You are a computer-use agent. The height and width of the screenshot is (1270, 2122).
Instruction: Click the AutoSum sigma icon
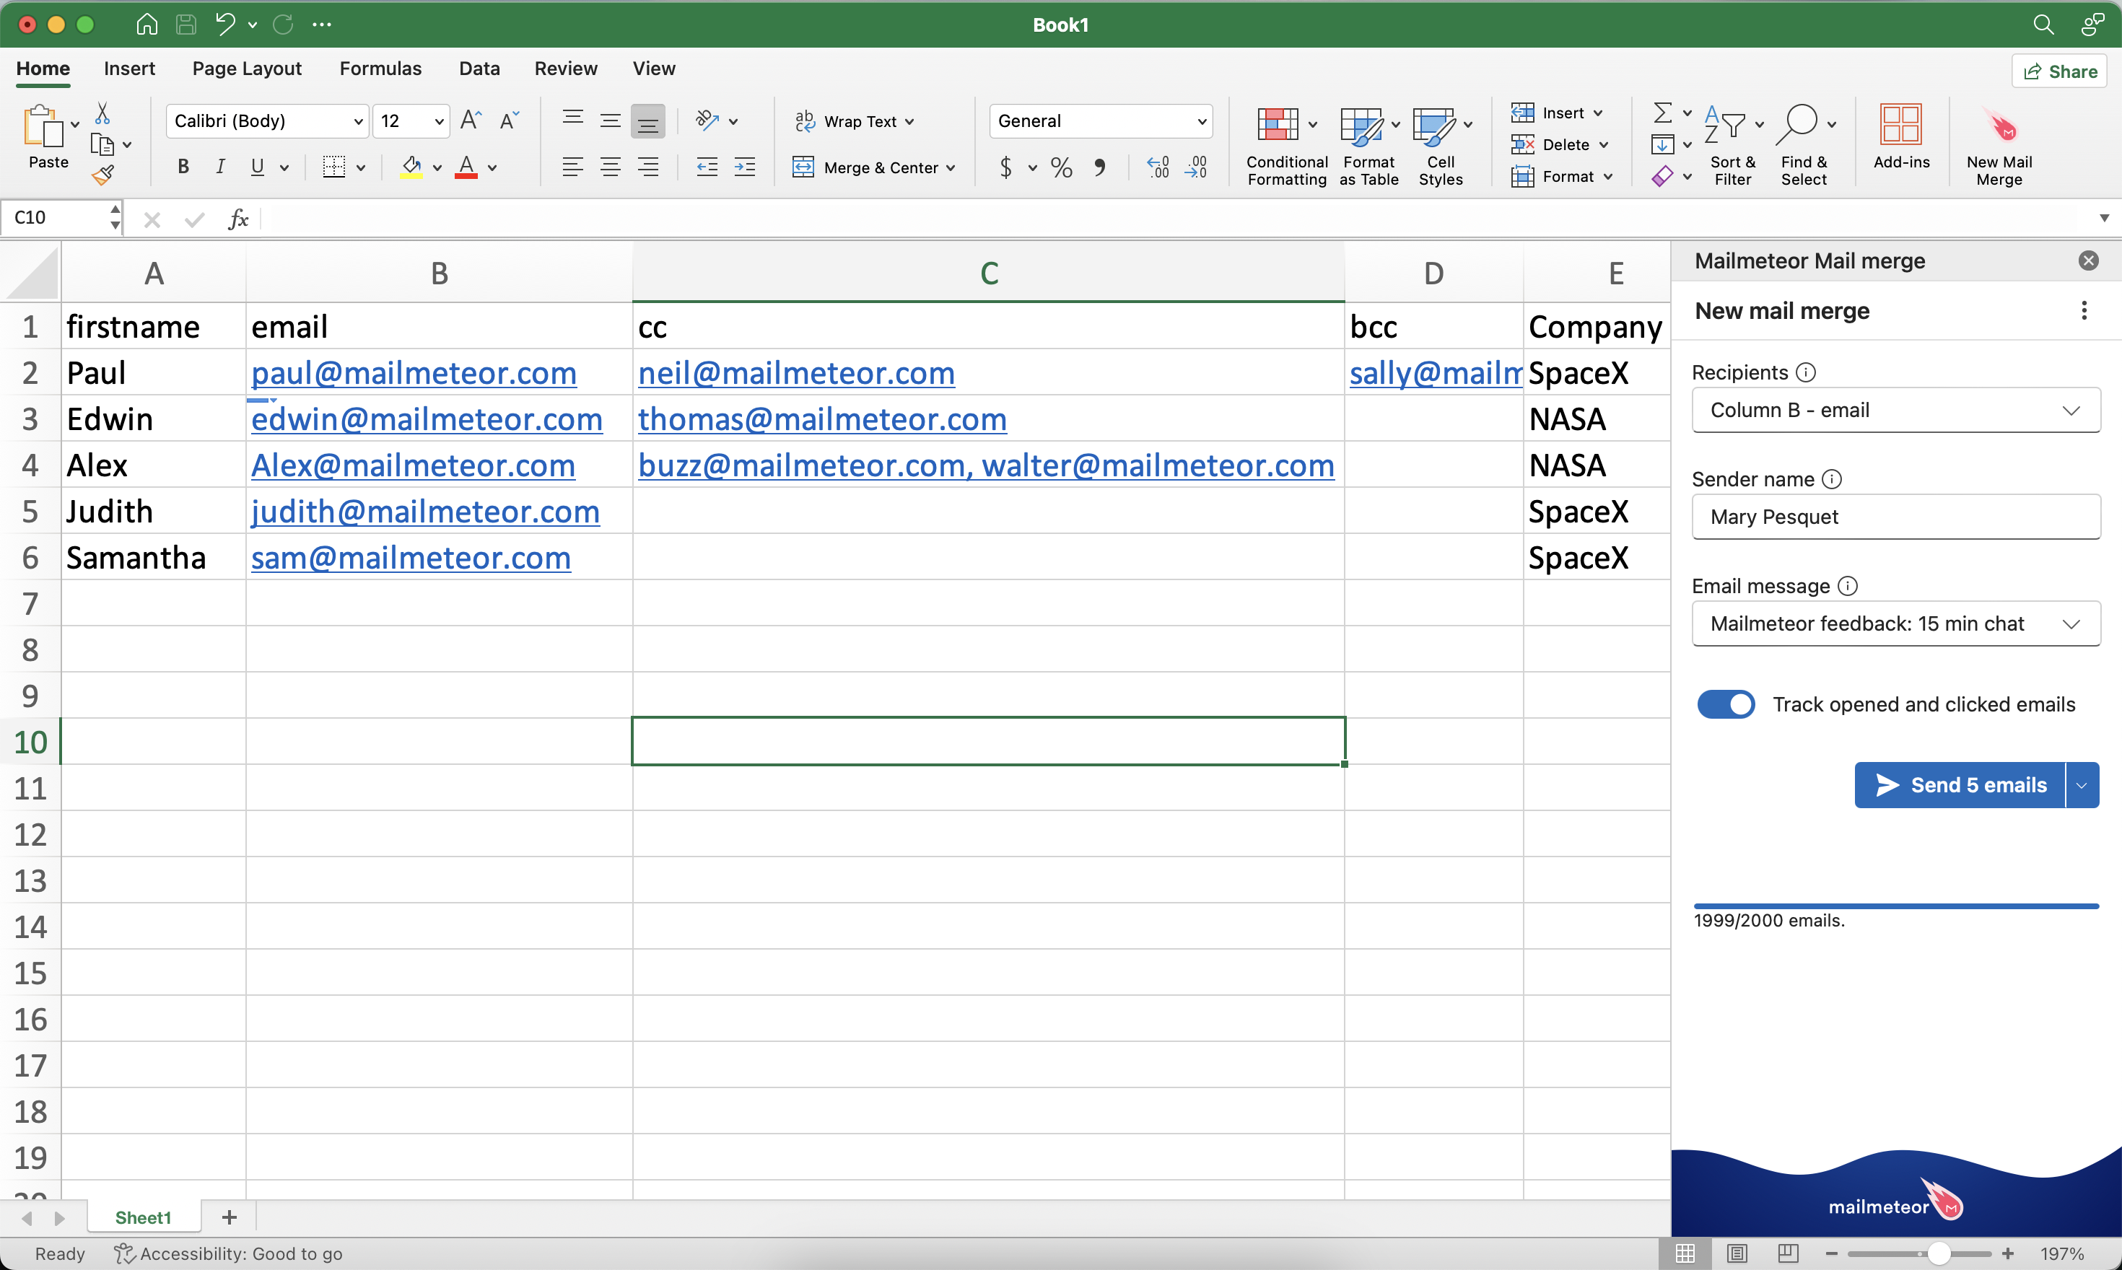pos(1662,113)
